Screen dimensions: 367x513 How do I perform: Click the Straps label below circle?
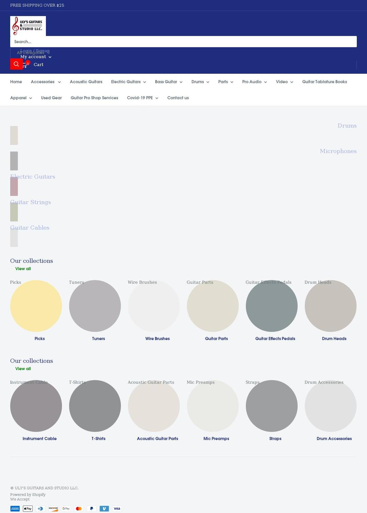pos(275,438)
